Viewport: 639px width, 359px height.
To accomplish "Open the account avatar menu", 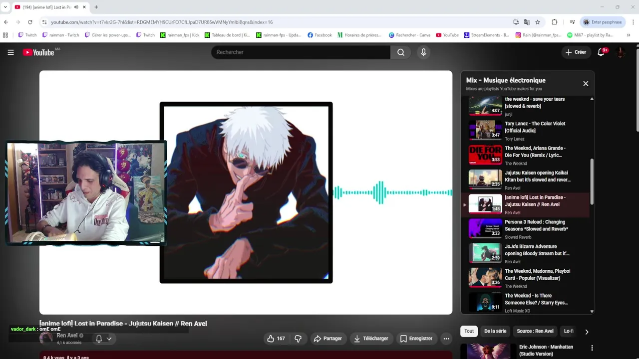I will point(620,52).
